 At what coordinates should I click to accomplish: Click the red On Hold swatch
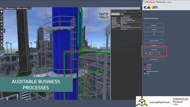pyautogui.click(x=145, y=67)
